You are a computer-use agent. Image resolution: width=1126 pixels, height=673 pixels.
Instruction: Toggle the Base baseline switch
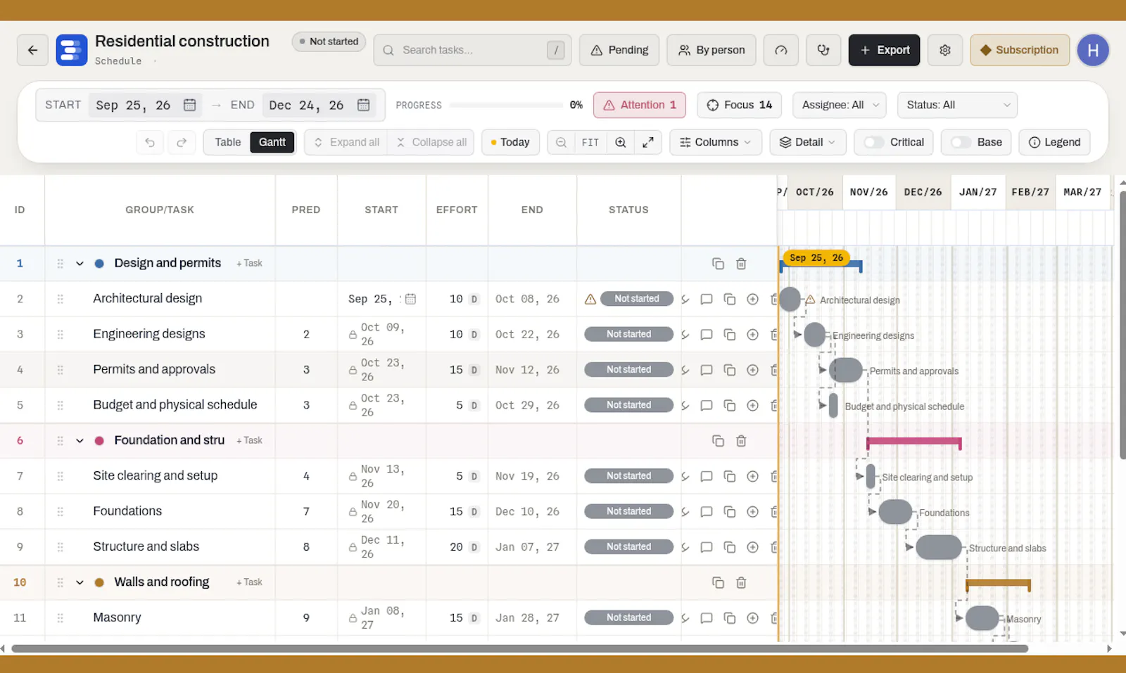coord(961,142)
